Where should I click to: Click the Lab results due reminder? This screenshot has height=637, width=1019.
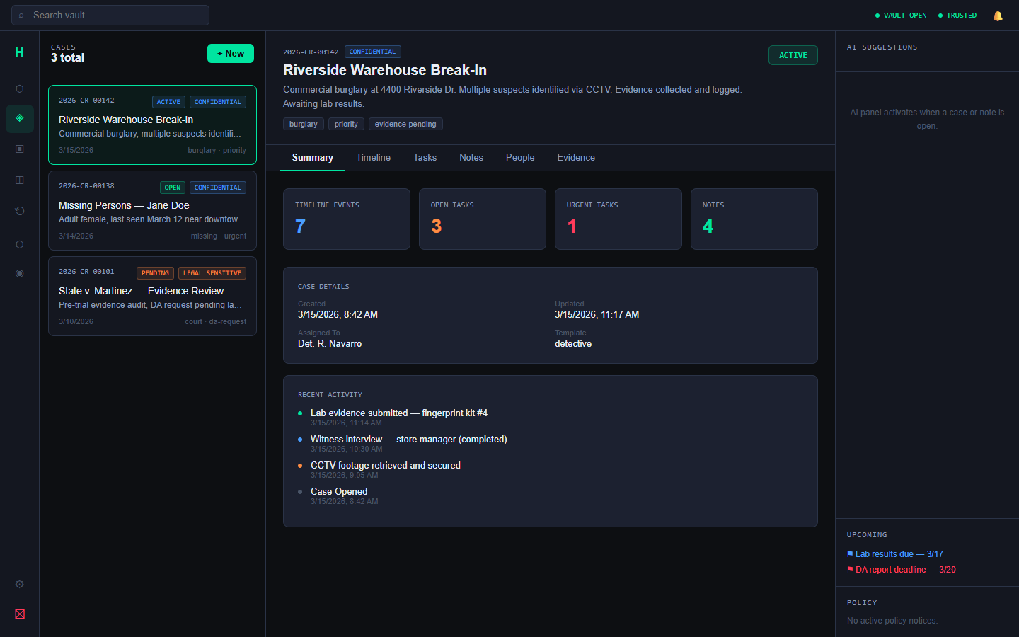click(898, 554)
